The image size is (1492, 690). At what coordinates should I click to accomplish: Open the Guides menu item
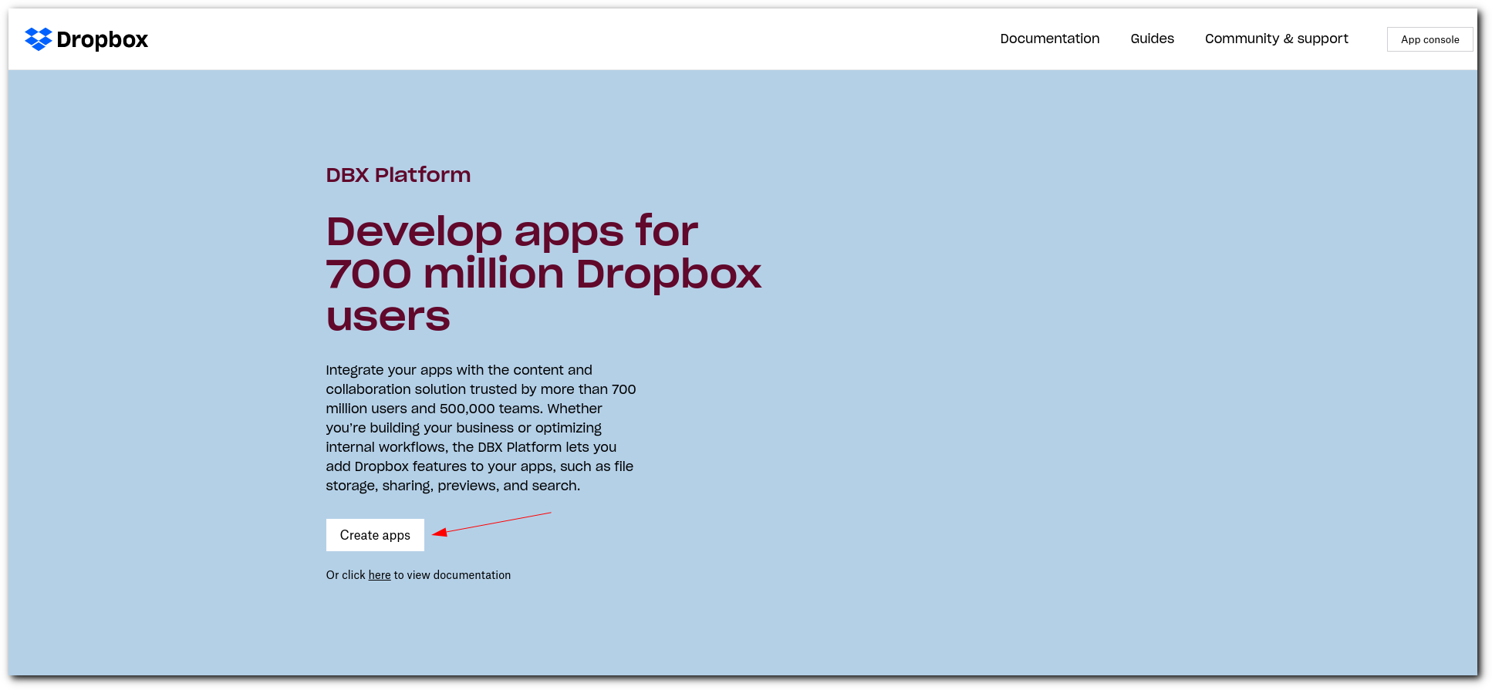tap(1152, 39)
